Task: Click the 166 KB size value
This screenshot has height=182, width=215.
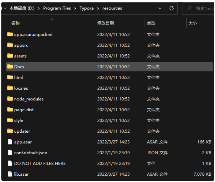Action: tap(204, 142)
